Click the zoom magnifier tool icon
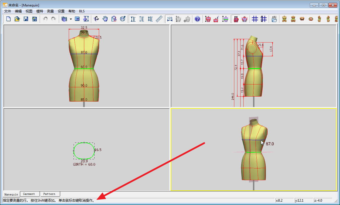 pyautogui.click(x=114, y=19)
